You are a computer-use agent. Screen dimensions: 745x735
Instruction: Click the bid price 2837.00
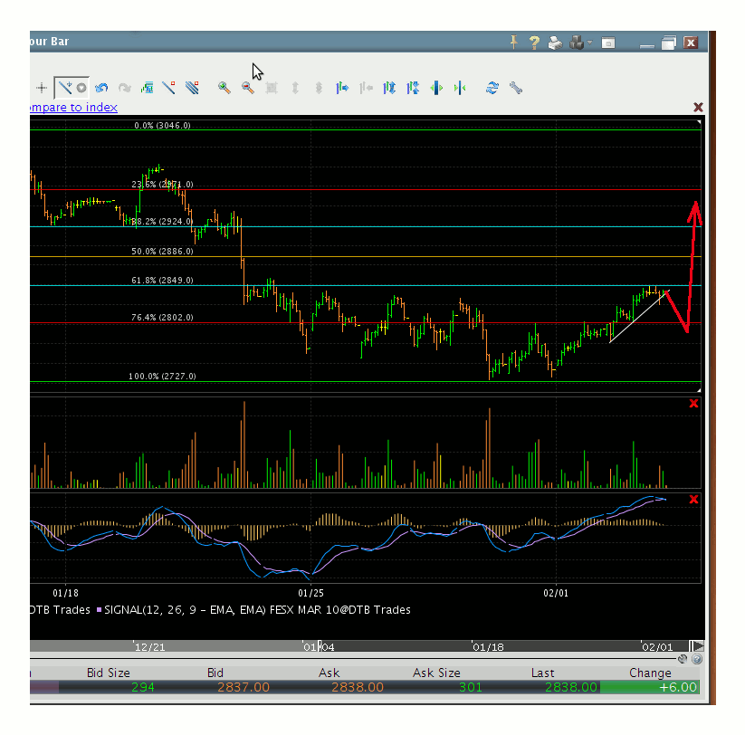(x=244, y=687)
